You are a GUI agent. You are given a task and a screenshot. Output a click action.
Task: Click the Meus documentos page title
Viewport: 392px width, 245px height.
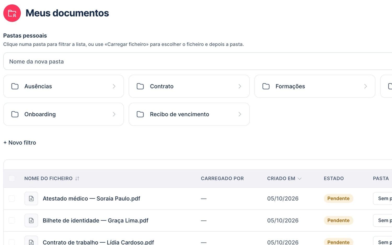(67, 13)
